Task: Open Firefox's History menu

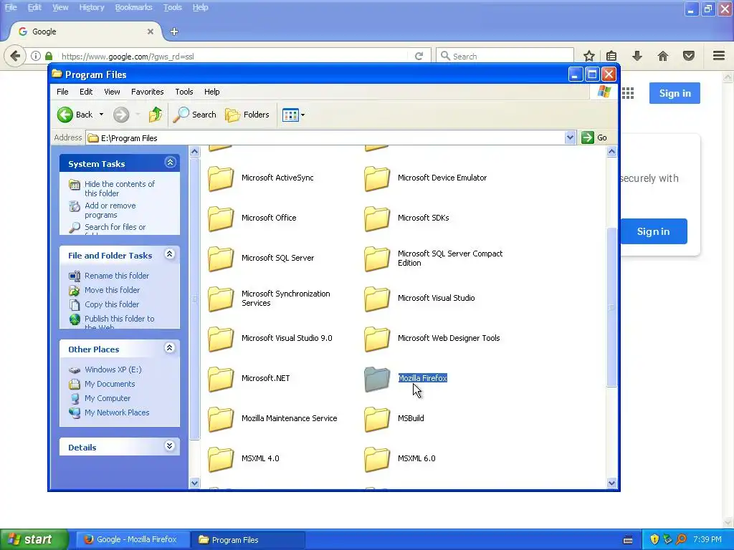Action: click(91, 7)
